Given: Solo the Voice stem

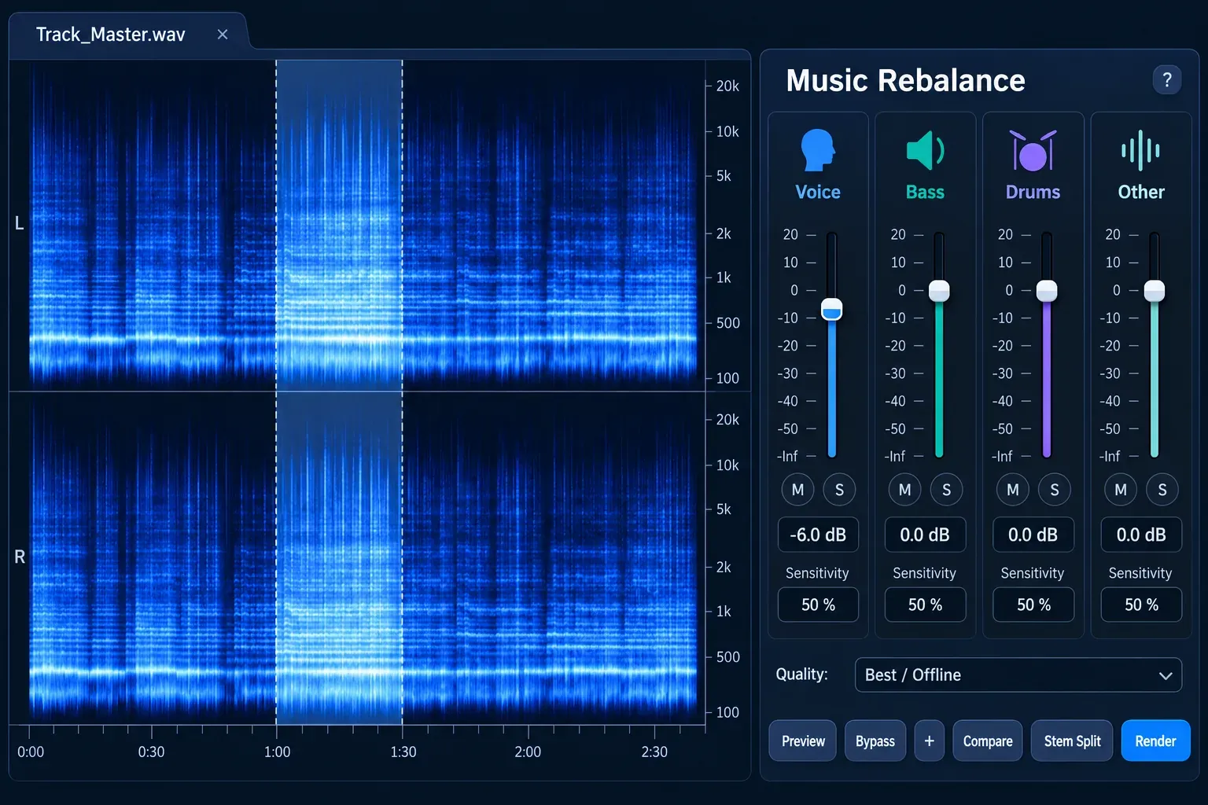Looking at the screenshot, I should pos(839,490).
